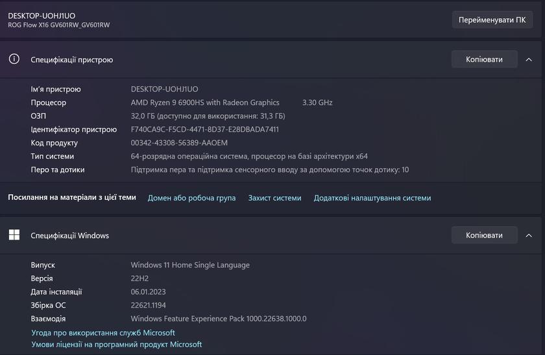Click the product code value 00342-43308-56389-AAOEM
Viewport: 545px width, 355px height.
pyautogui.click(x=179, y=143)
